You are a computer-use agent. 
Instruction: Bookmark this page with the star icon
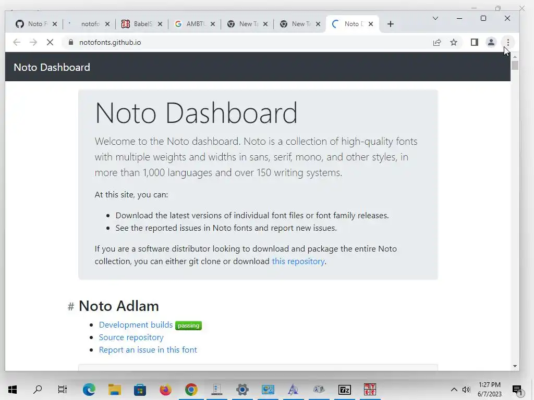[x=454, y=43]
